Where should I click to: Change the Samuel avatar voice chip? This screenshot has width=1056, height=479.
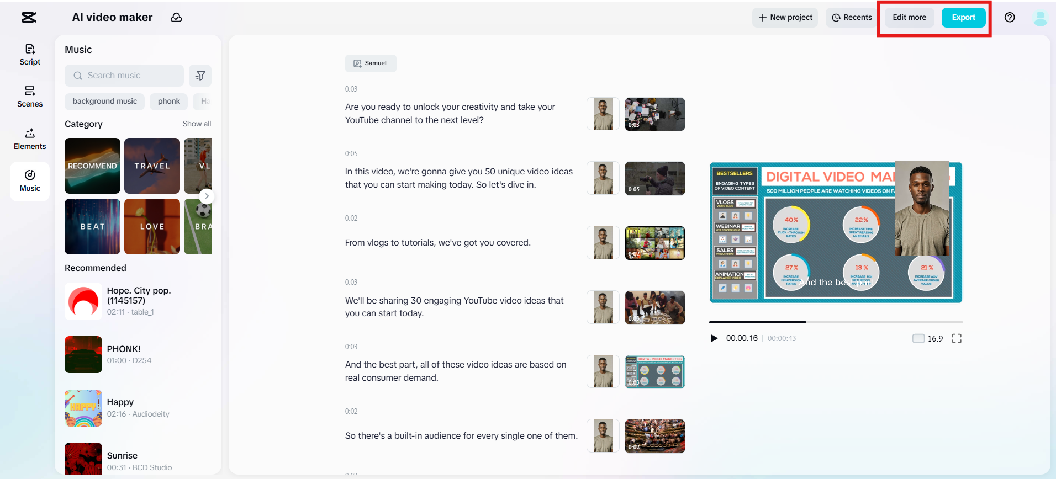tap(371, 63)
